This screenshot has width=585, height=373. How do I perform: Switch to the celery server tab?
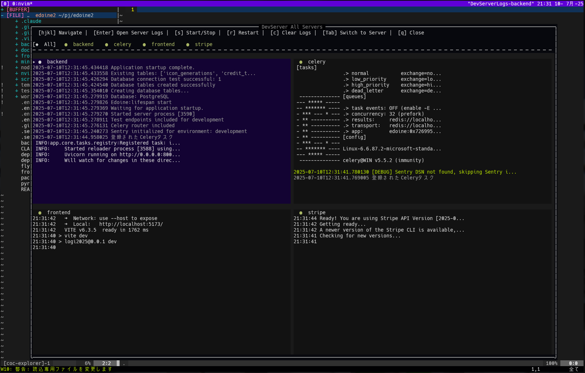point(122,44)
